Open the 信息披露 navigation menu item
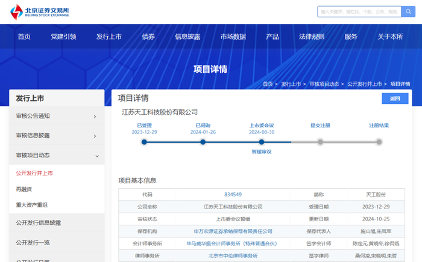 (x=187, y=37)
